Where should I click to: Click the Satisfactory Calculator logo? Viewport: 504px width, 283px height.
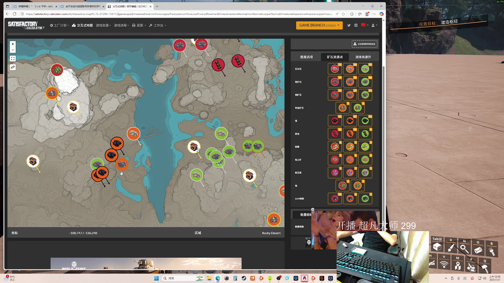click(26, 25)
